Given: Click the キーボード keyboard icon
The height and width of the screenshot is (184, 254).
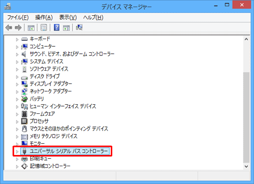Looking at the screenshot, I should tap(24, 39).
